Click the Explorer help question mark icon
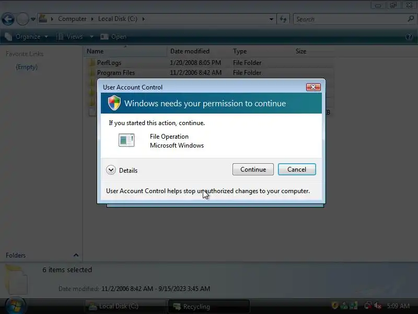 click(x=409, y=37)
